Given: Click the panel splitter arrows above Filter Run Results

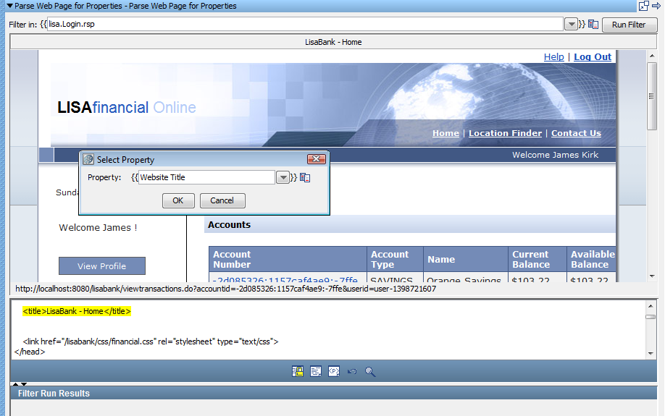Looking at the screenshot, I should click(20, 383).
